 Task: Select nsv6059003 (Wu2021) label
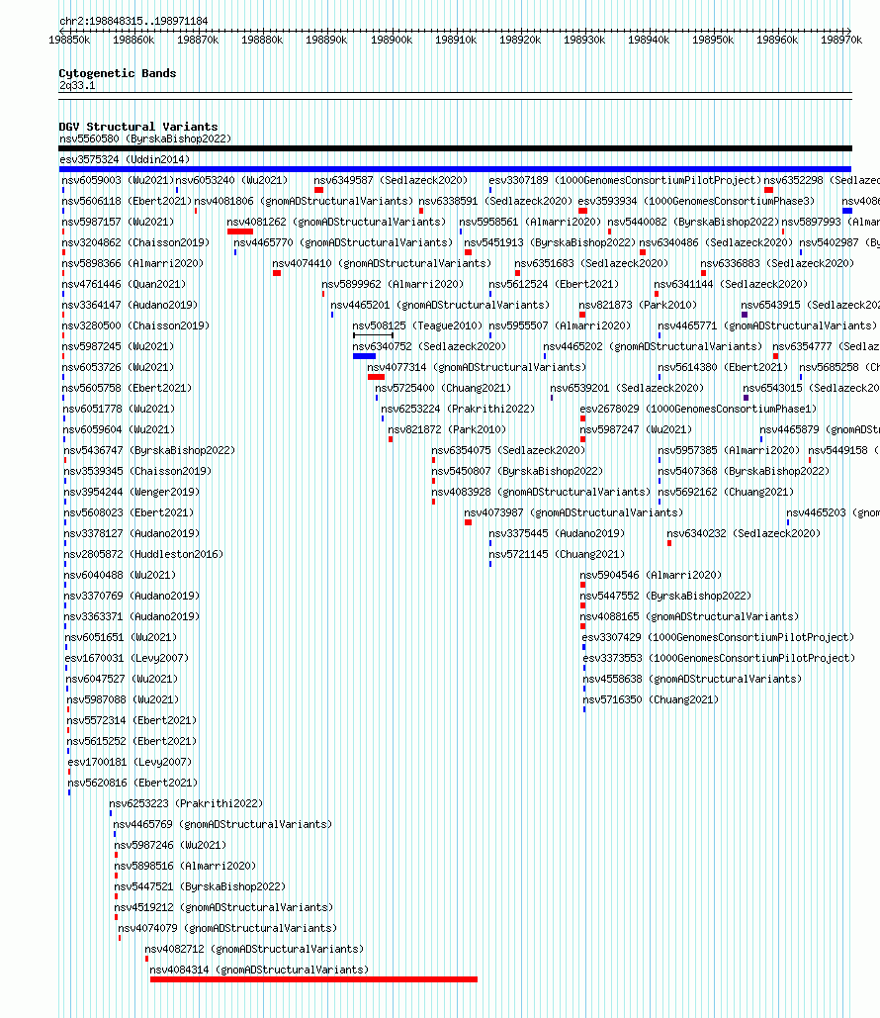[118, 180]
